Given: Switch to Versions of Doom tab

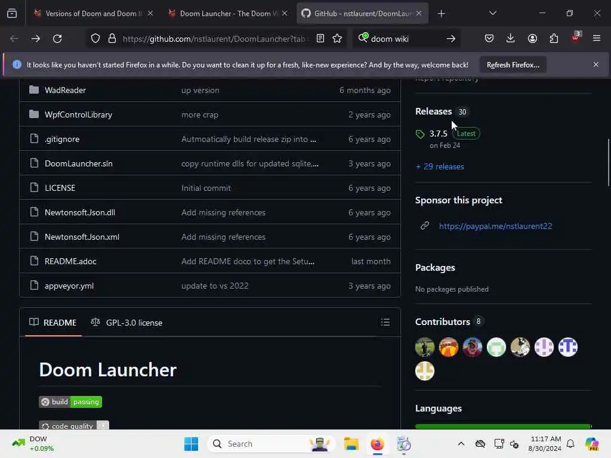Looking at the screenshot, I should [x=93, y=14].
